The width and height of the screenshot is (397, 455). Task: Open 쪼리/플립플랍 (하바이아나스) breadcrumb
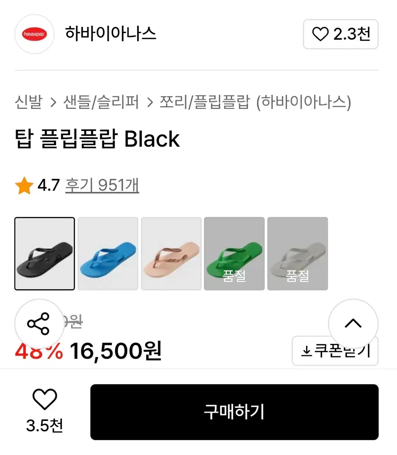tap(255, 102)
